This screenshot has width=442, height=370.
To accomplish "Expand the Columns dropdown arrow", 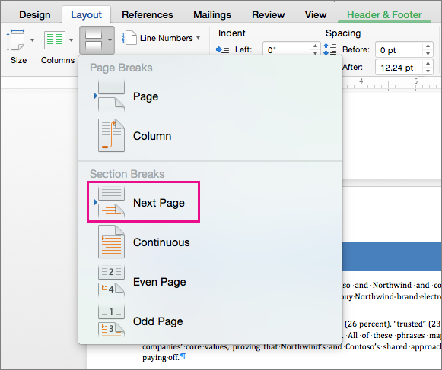I will pos(71,40).
